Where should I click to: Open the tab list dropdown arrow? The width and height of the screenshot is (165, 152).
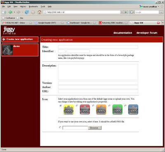163,23
